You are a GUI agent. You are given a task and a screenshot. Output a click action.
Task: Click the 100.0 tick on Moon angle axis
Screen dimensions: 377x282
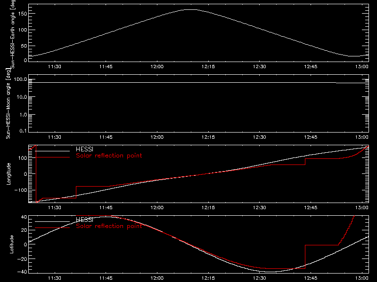coord(20,79)
